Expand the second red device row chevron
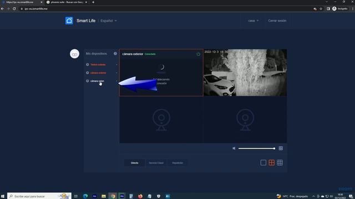 116,72
